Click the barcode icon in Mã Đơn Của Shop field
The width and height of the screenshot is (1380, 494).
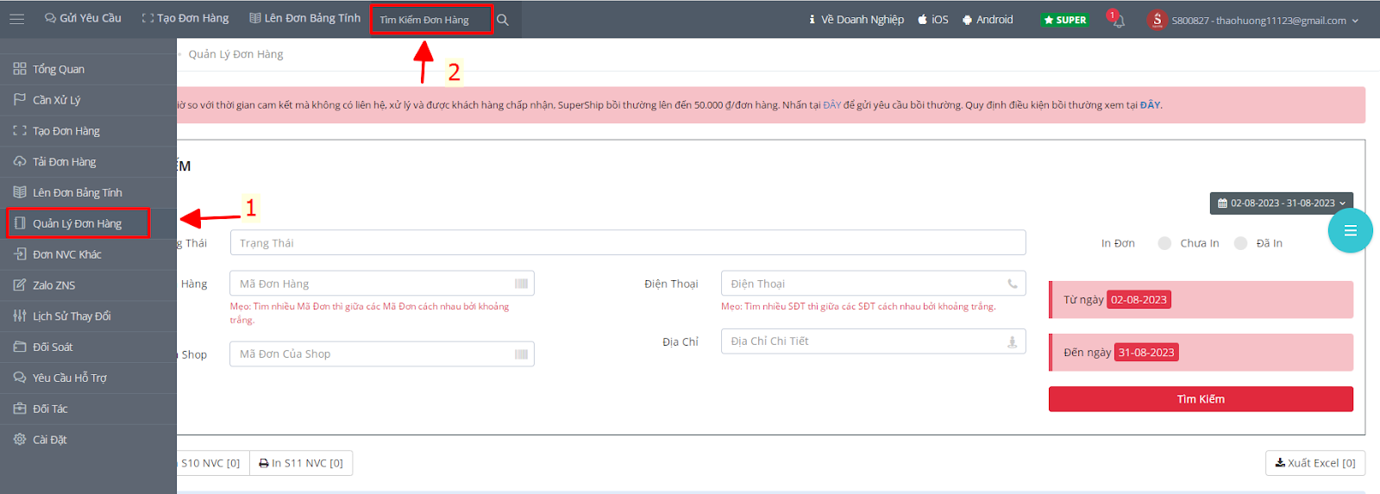tap(521, 354)
